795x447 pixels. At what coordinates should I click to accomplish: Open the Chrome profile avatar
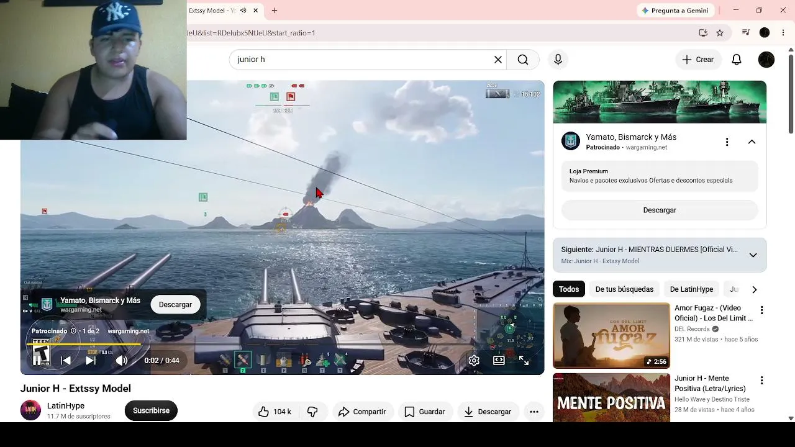(765, 33)
